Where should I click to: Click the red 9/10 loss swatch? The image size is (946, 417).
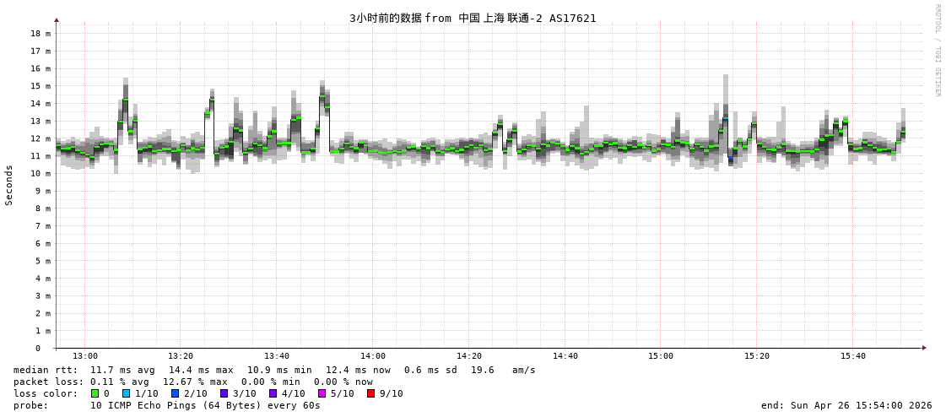coord(370,393)
